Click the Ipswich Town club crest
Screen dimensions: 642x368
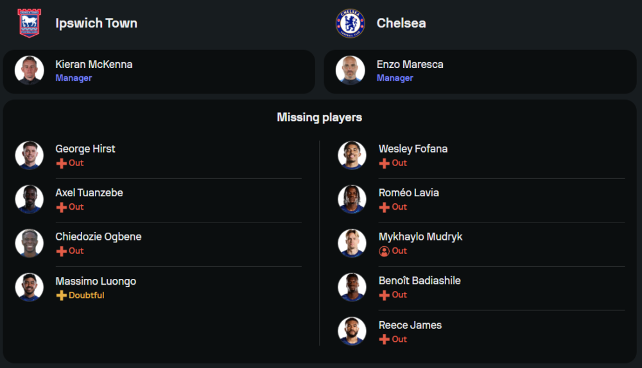tap(29, 23)
